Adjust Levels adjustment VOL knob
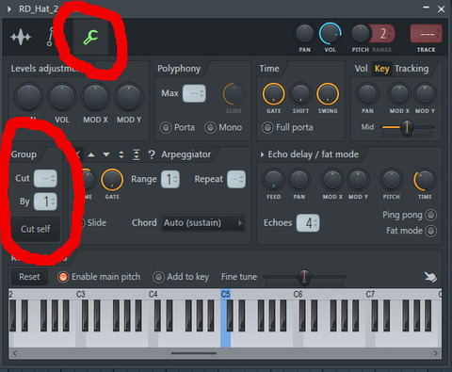Image resolution: width=452 pixels, height=372 pixels. coord(62,97)
